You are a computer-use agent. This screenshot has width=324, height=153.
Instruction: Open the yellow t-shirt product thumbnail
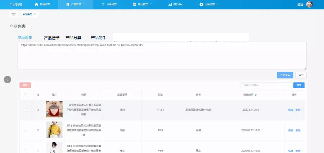pos(54,130)
